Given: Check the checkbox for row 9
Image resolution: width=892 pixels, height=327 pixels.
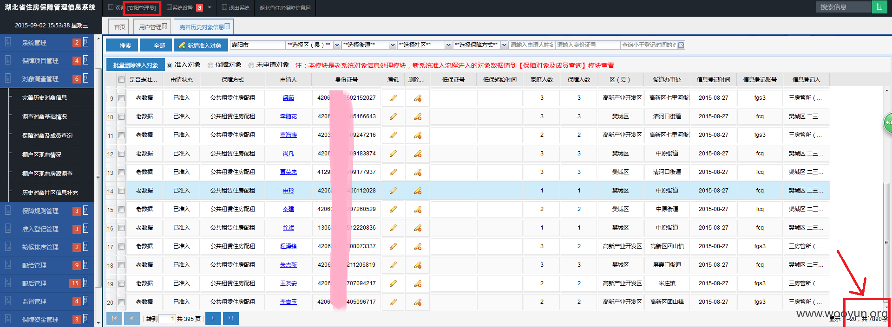Looking at the screenshot, I should click(121, 98).
